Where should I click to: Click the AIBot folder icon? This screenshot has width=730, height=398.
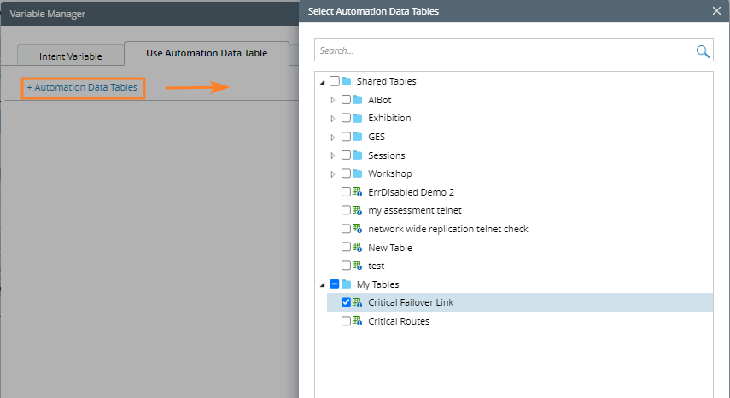click(x=359, y=100)
